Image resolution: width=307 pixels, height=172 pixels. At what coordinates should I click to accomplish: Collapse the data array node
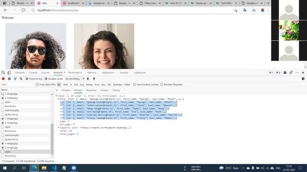(x=59, y=99)
